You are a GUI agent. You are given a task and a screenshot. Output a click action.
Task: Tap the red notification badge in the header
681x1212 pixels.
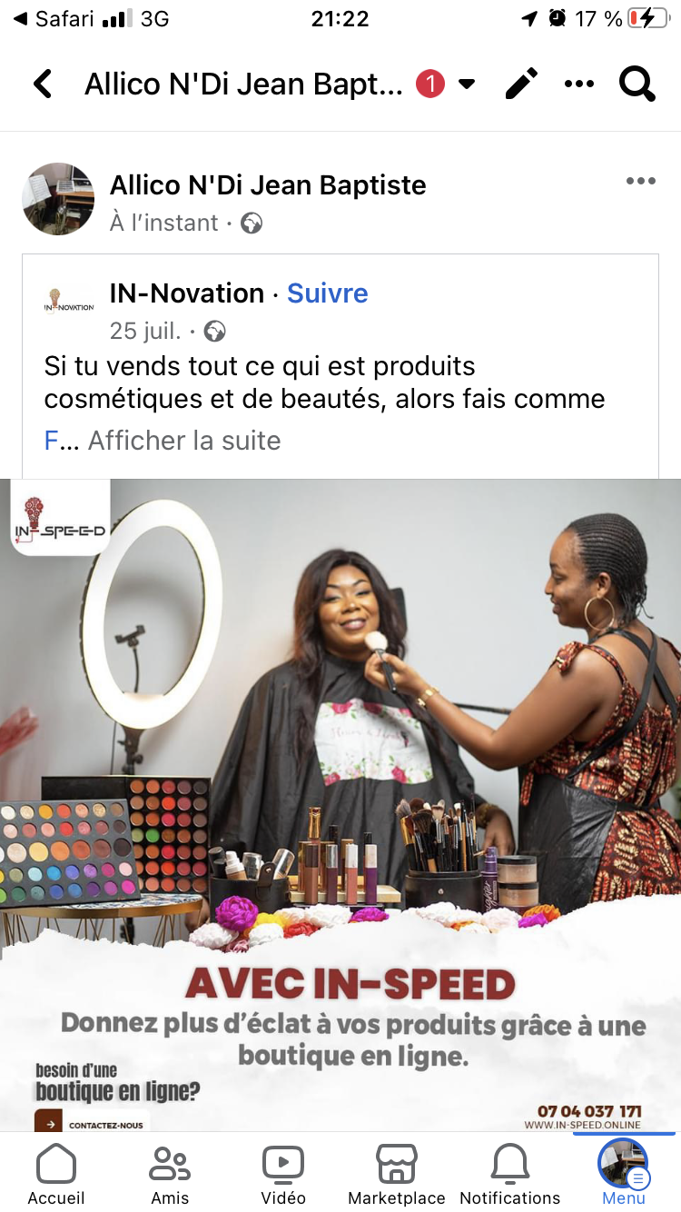[x=430, y=84]
